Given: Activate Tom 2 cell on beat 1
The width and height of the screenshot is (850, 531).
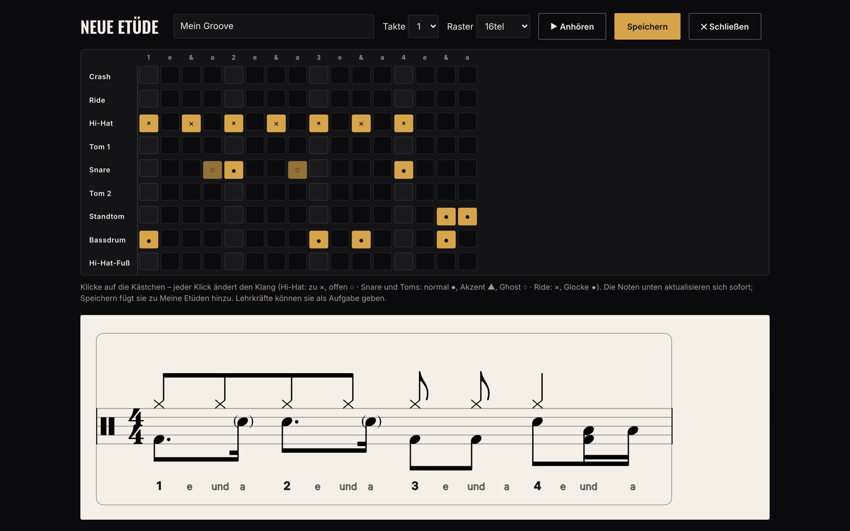Looking at the screenshot, I should (x=149, y=192).
